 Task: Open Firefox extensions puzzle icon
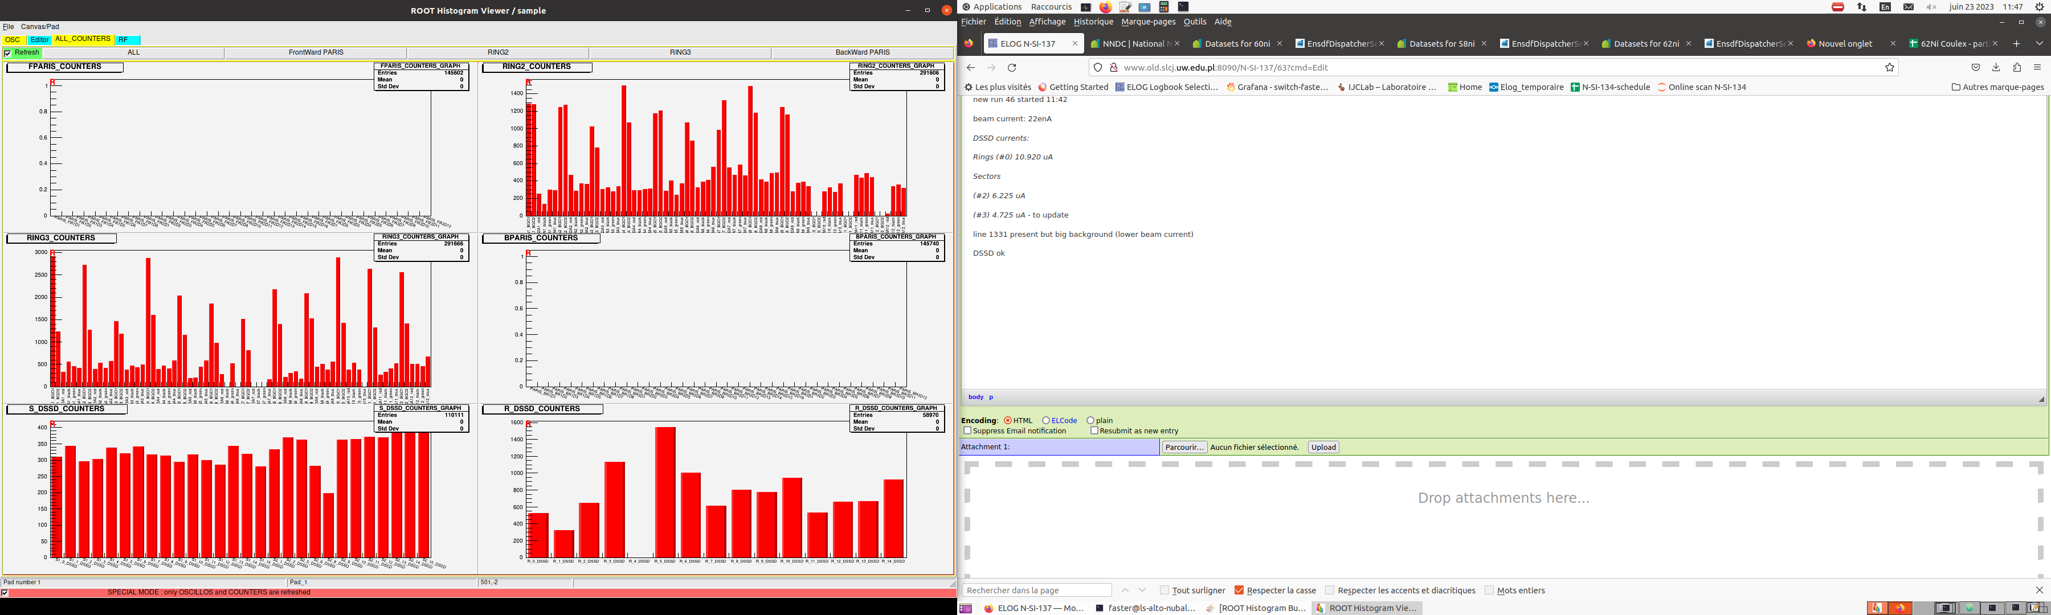[x=2017, y=68]
